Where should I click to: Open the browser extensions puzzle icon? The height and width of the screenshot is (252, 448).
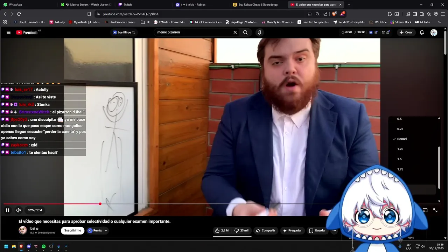[390, 14]
